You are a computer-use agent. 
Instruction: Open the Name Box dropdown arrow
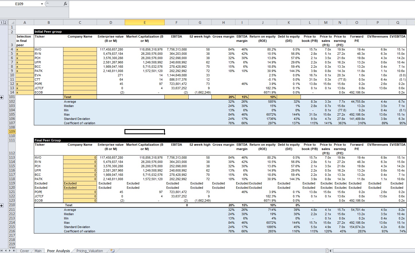pos(42,4)
